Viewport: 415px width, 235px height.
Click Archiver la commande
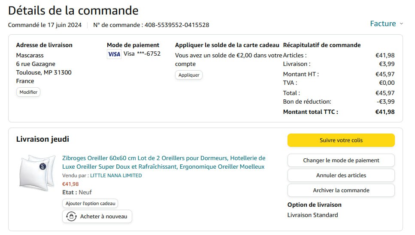tap(341, 190)
